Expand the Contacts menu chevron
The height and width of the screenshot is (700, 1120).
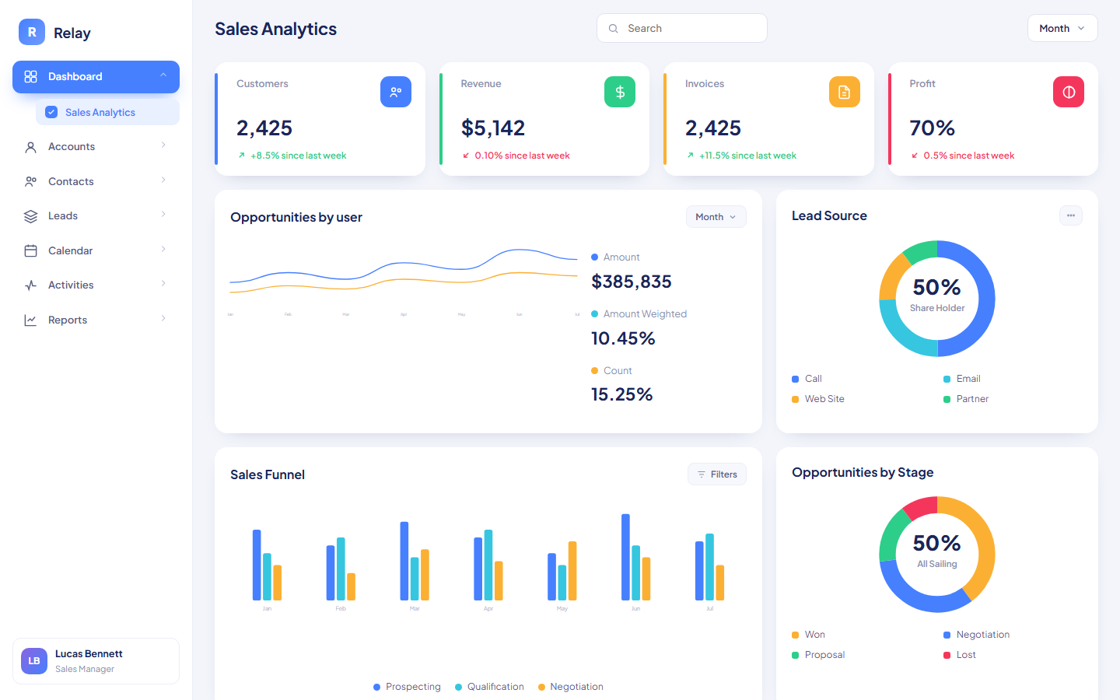(163, 180)
